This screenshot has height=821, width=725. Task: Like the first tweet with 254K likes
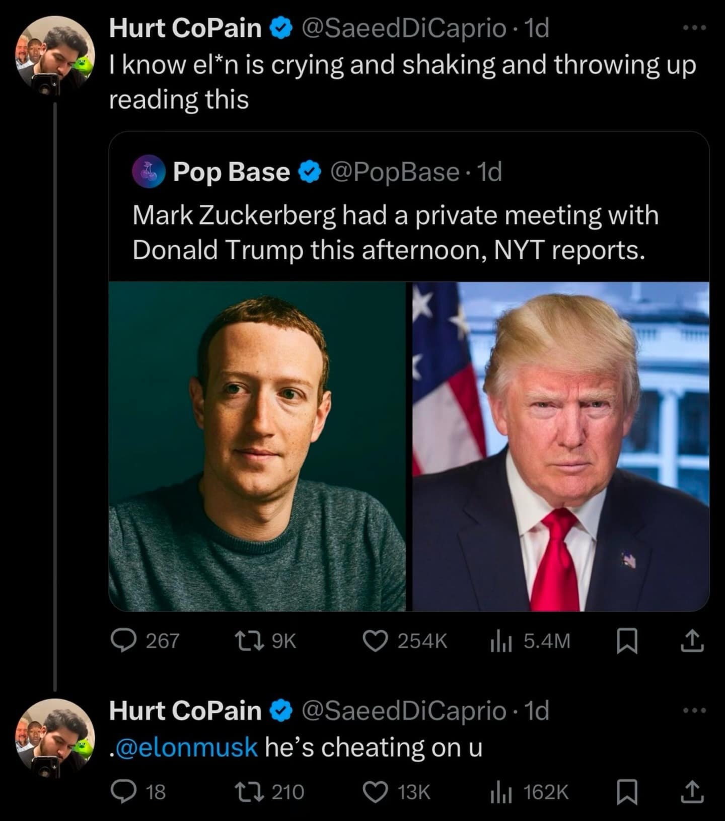(375, 641)
